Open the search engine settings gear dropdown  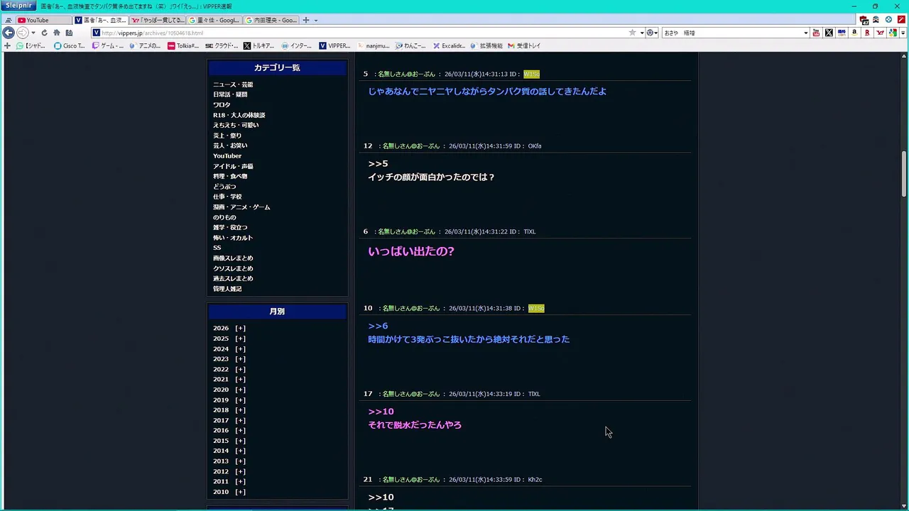pyautogui.click(x=651, y=33)
